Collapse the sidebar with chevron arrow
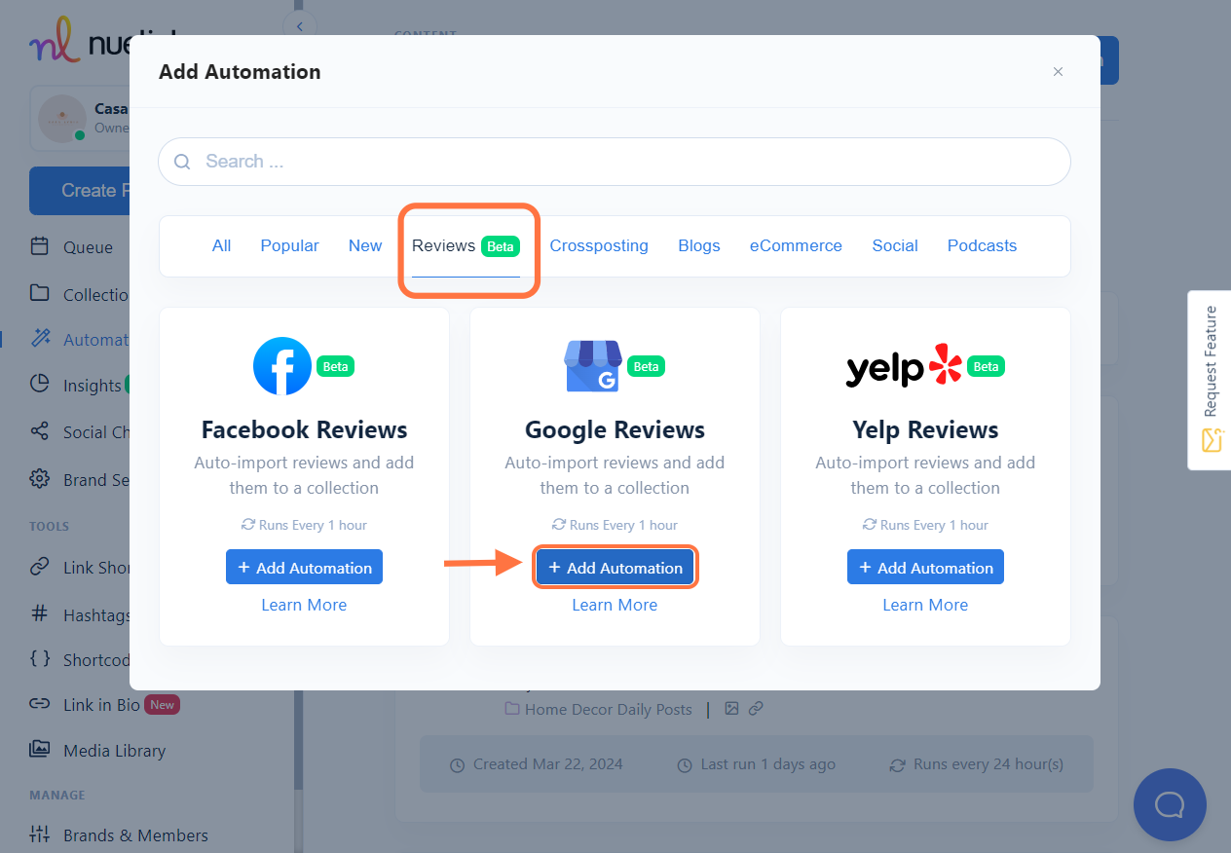Screen dimensions: 1231x853 click(x=299, y=26)
